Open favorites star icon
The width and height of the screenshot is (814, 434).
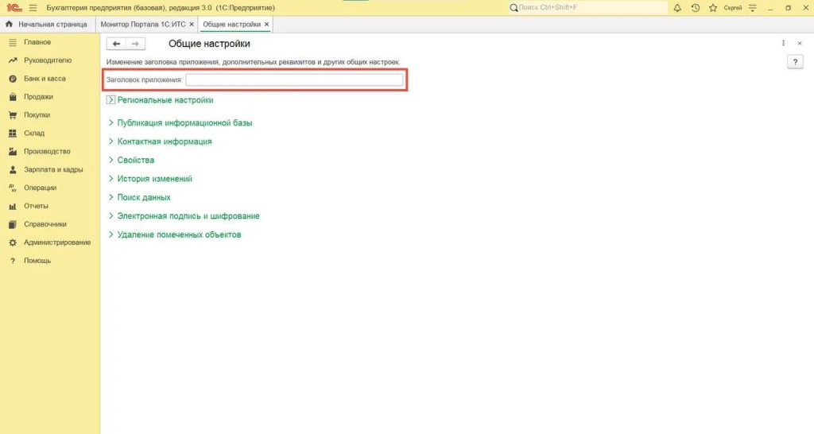pyautogui.click(x=713, y=8)
